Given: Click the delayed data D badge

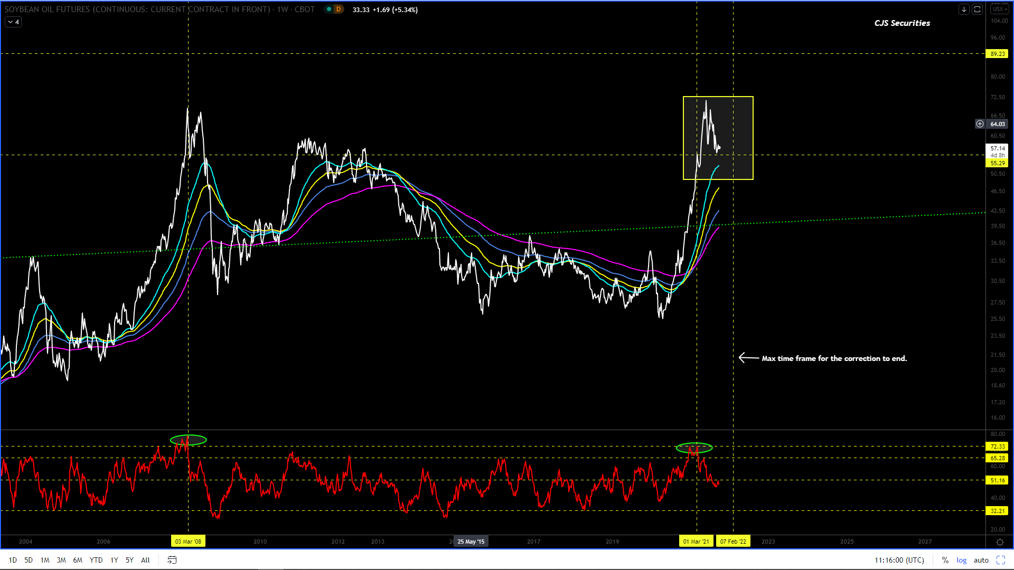Looking at the screenshot, I should 339,9.
